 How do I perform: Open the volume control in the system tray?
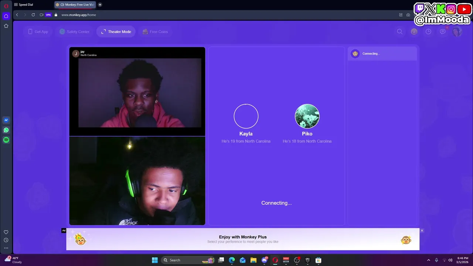450,260
